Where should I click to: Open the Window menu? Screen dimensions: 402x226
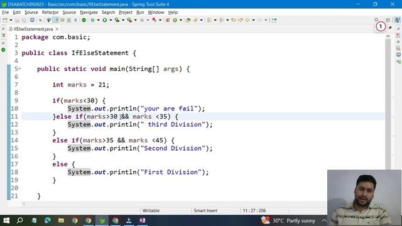(156, 13)
